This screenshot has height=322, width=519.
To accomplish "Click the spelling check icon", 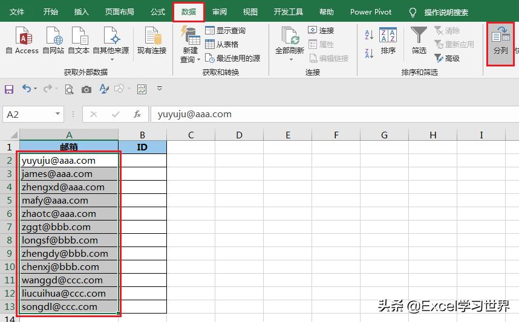I will click(x=104, y=89).
